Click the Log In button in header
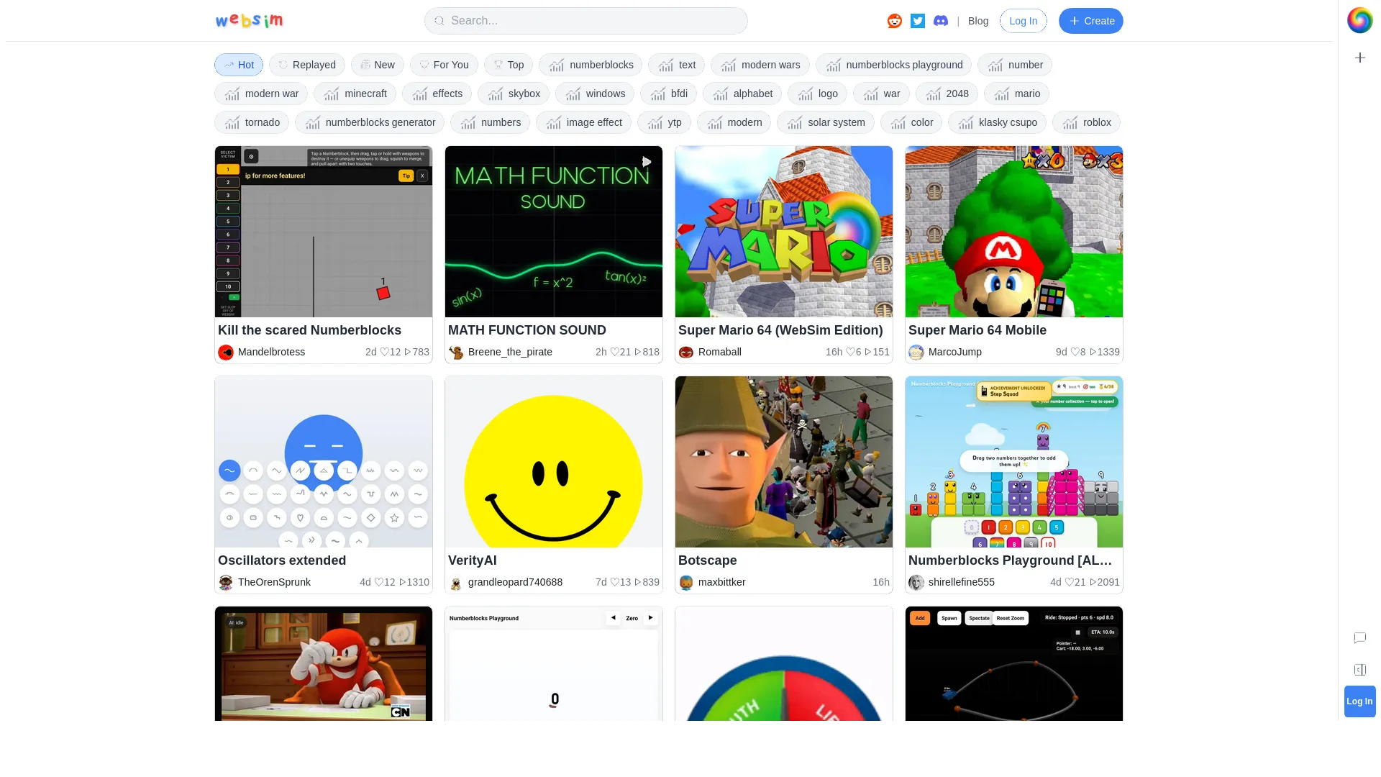 1023,21
